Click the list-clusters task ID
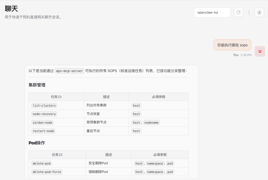The image size is (268, 180). (x=44, y=106)
